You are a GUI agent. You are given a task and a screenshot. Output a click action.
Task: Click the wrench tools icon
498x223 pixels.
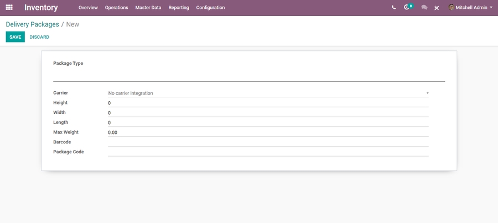pos(437,8)
